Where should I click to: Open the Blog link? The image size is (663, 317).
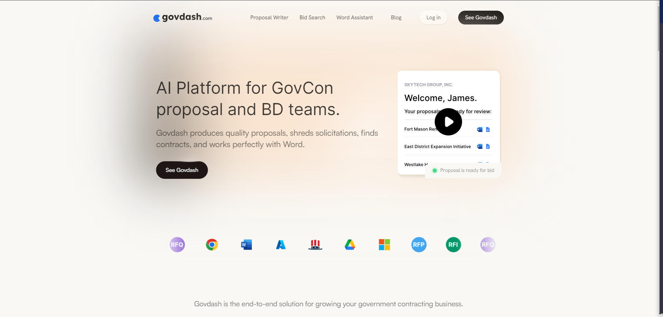pos(396,18)
